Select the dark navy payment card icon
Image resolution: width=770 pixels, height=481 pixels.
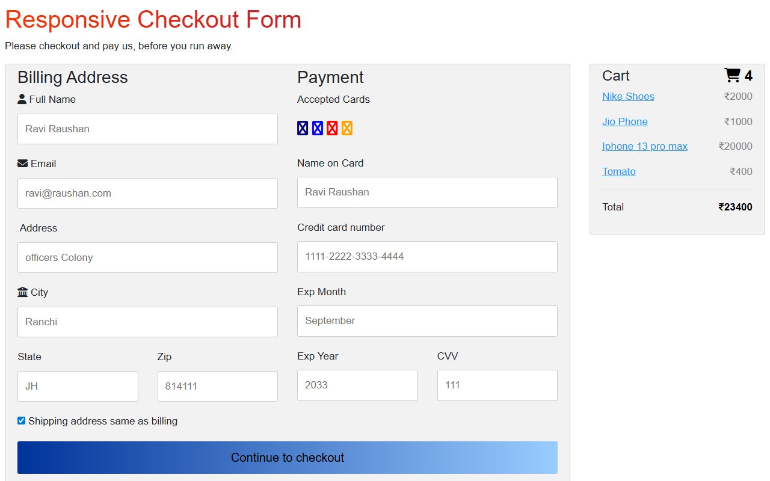click(x=302, y=127)
